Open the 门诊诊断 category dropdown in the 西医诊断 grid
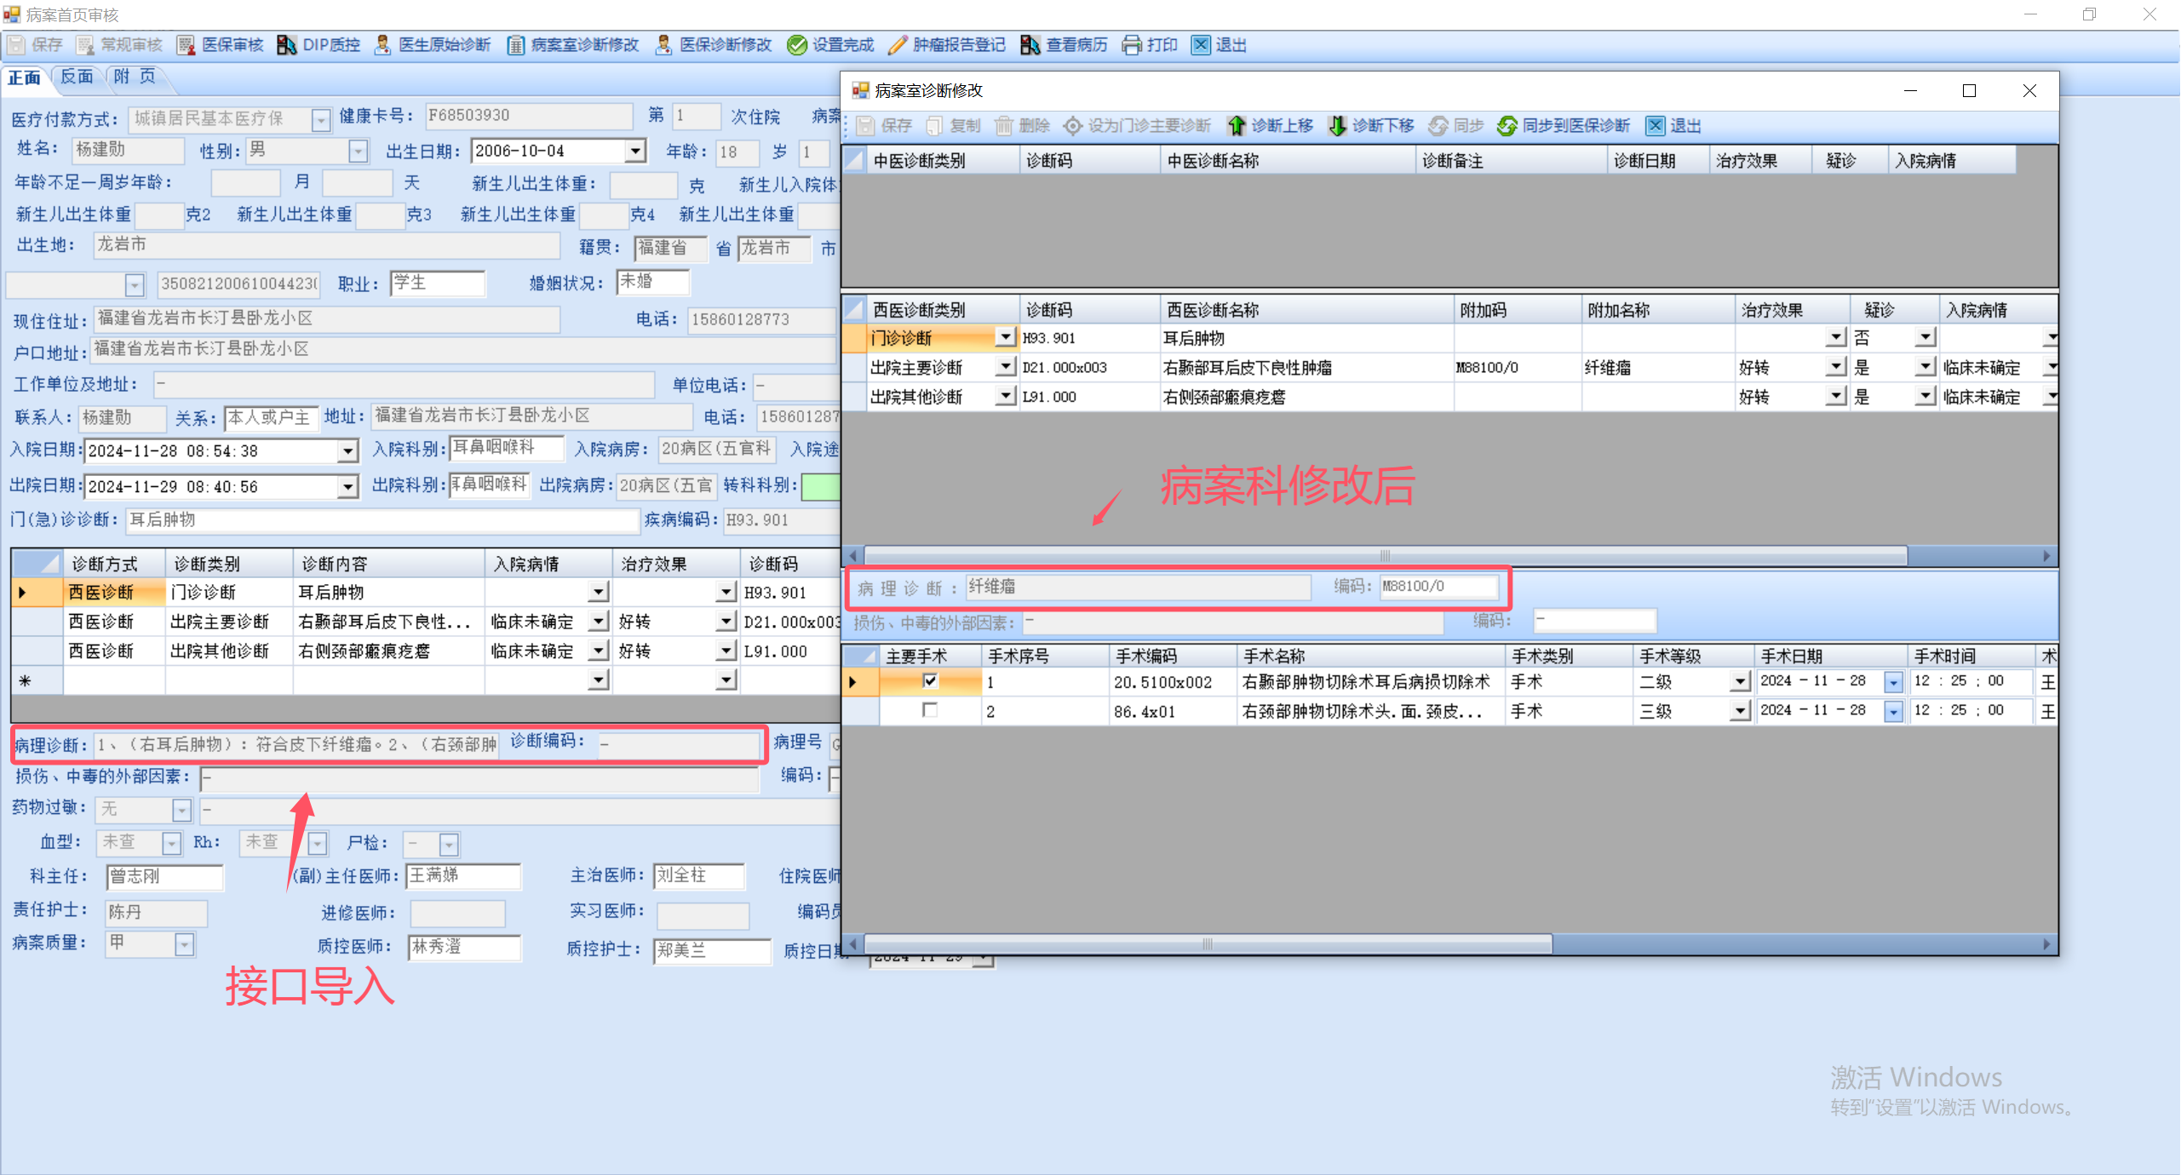2181x1175 pixels. (1006, 338)
